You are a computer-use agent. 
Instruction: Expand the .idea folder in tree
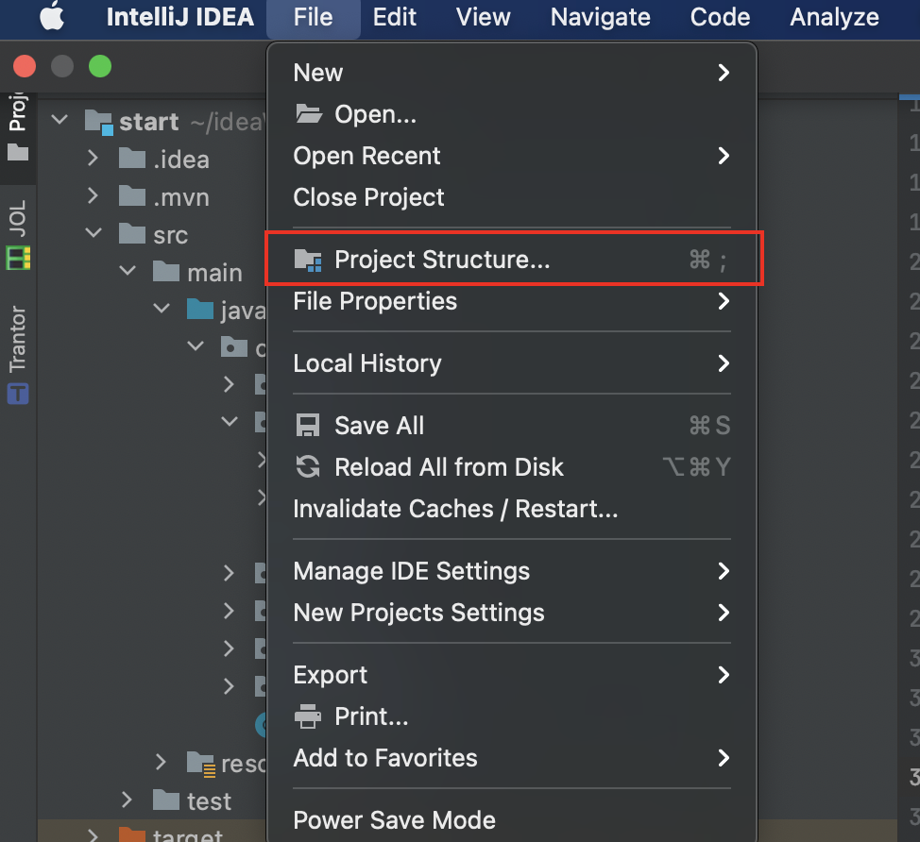(93, 159)
